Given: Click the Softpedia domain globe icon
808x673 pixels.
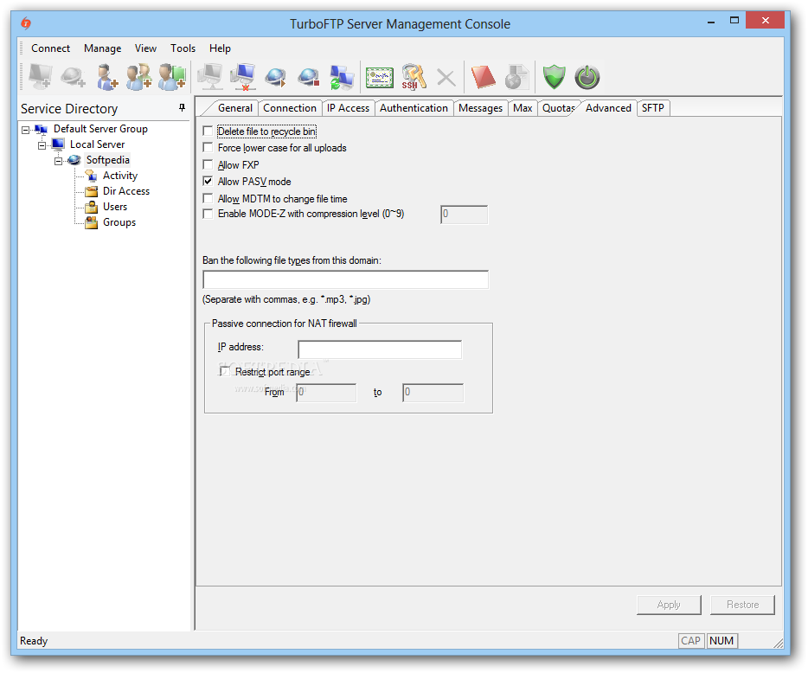Looking at the screenshot, I should click(74, 160).
